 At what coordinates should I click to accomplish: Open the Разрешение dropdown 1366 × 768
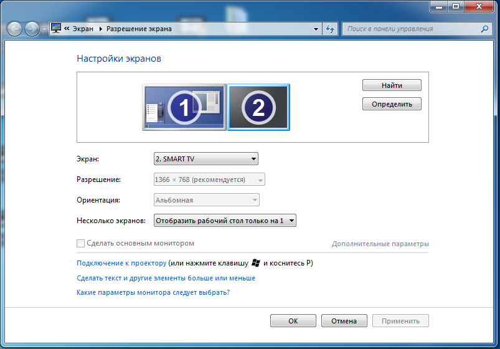click(x=209, y=179)
